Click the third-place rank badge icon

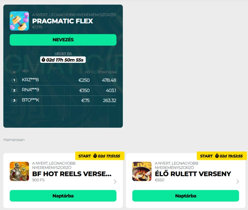(14, 100)
